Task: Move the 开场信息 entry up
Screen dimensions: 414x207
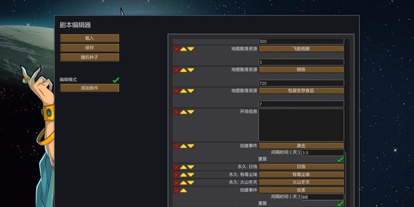Action: coord(184,112)
